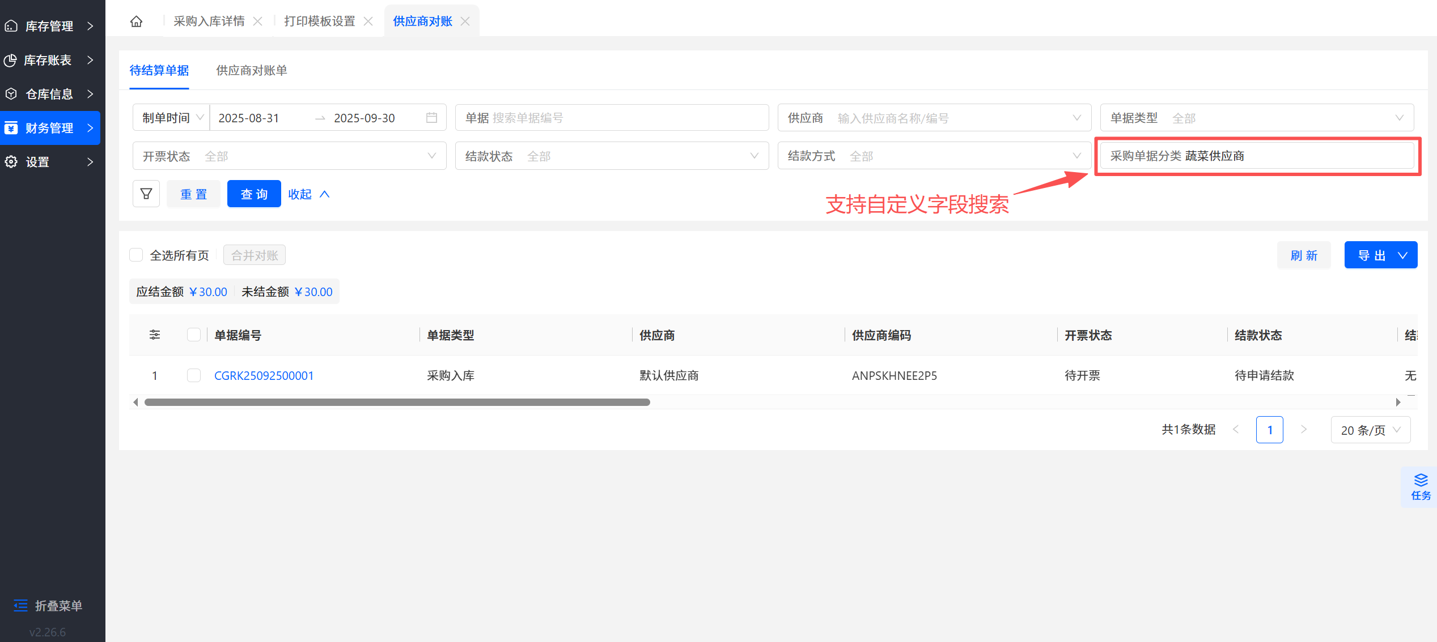
Task: Open the 20 条/页 page size selector
Action: [1370, 430]
